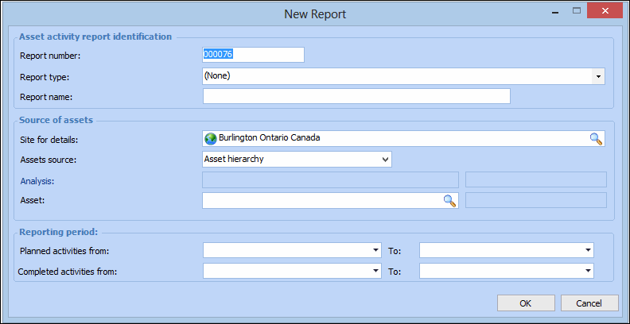The width and height of the screenshot is (630, 324).
Task: Open the Report type dropdown
Action: [x=597, y=76]
